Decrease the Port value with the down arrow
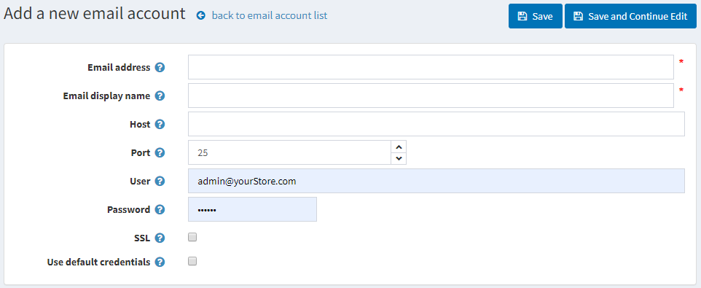Image resolution: width=701 pixels, height=288 pixels. [399, 158]
